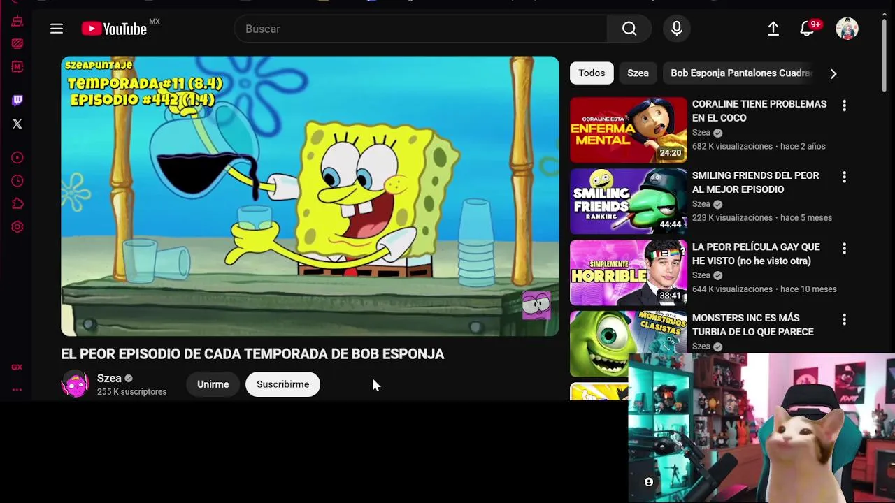Open options for Monsters Inc video
Image resolution: width=895 pixels, height=503 pixels.
[844, 319]
